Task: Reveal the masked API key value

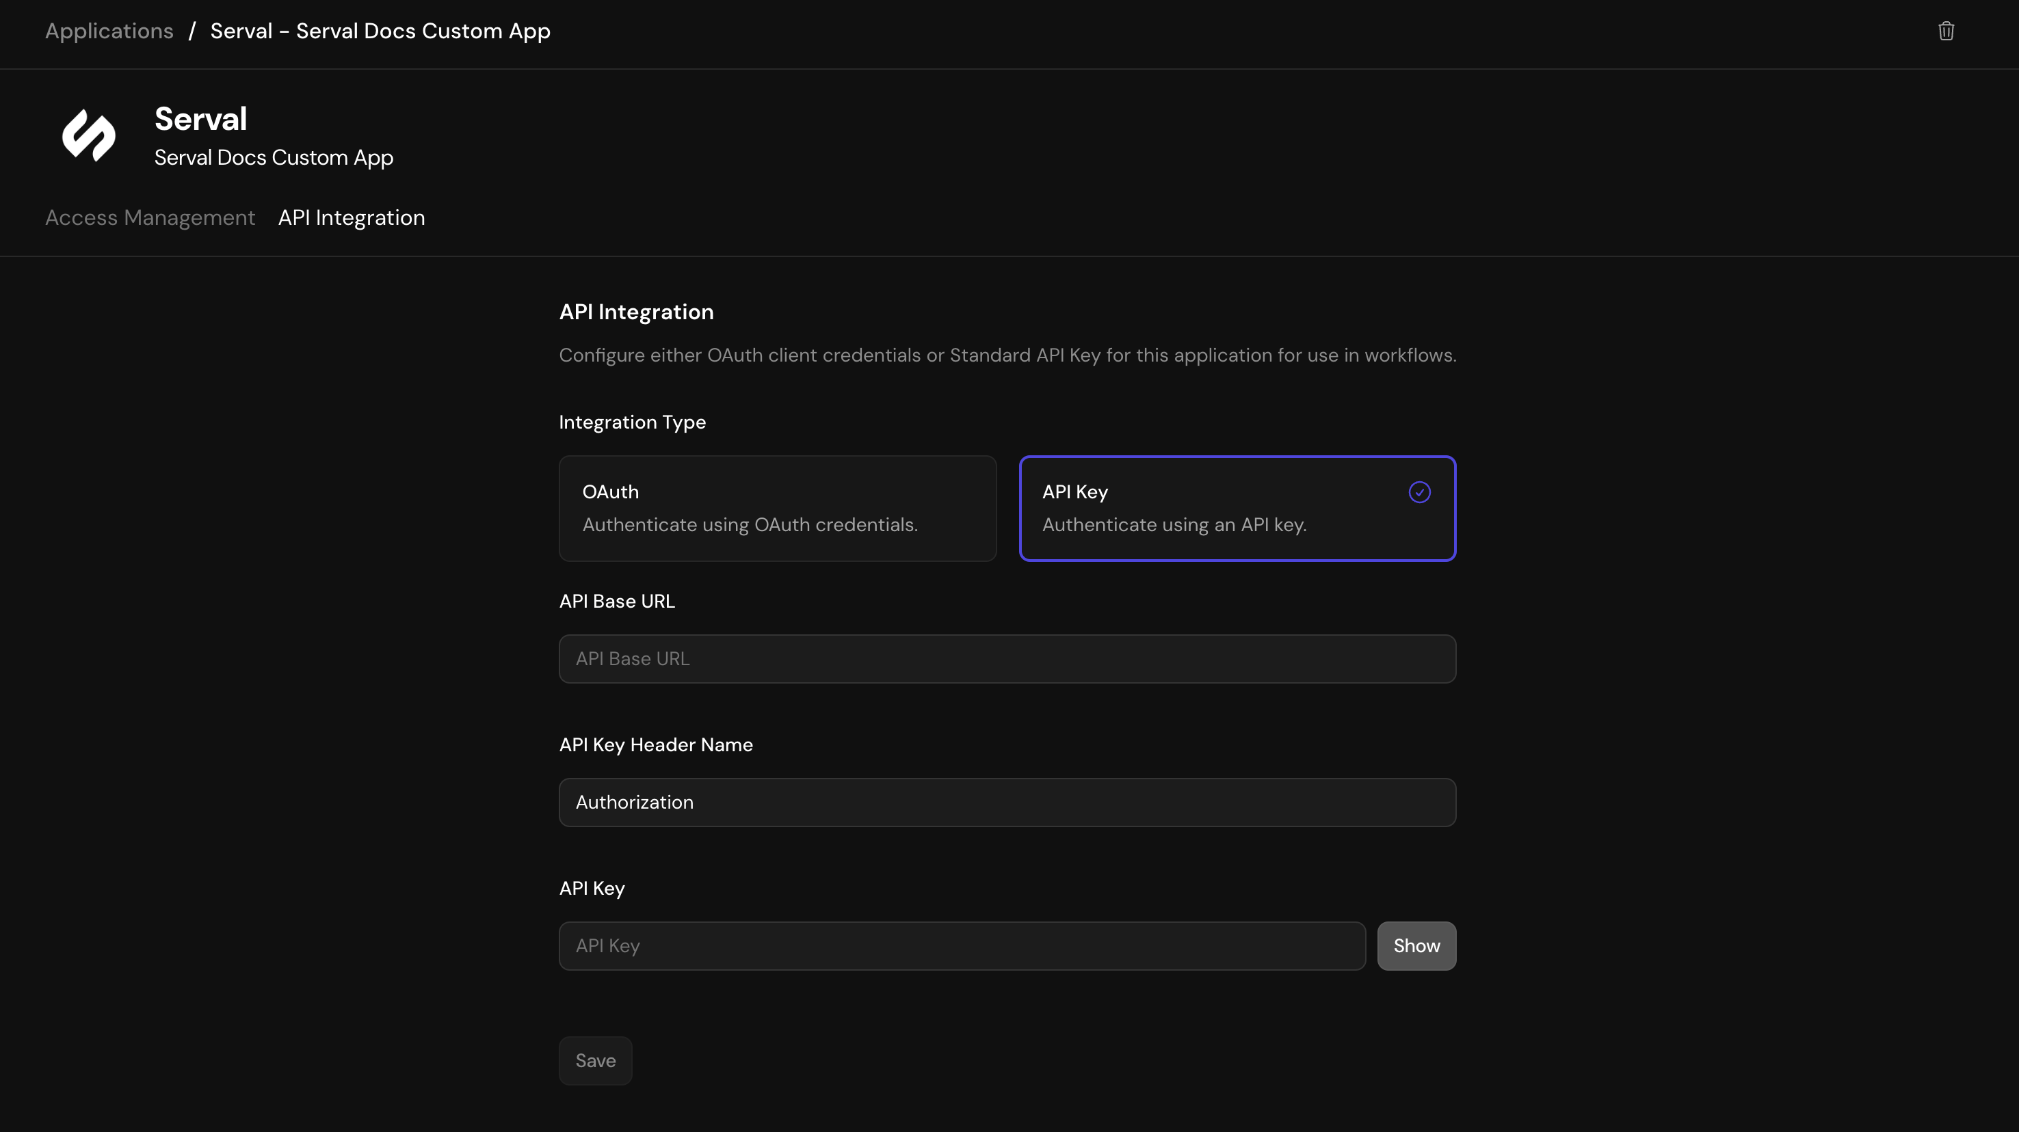Action: (x=1416, y=945)
